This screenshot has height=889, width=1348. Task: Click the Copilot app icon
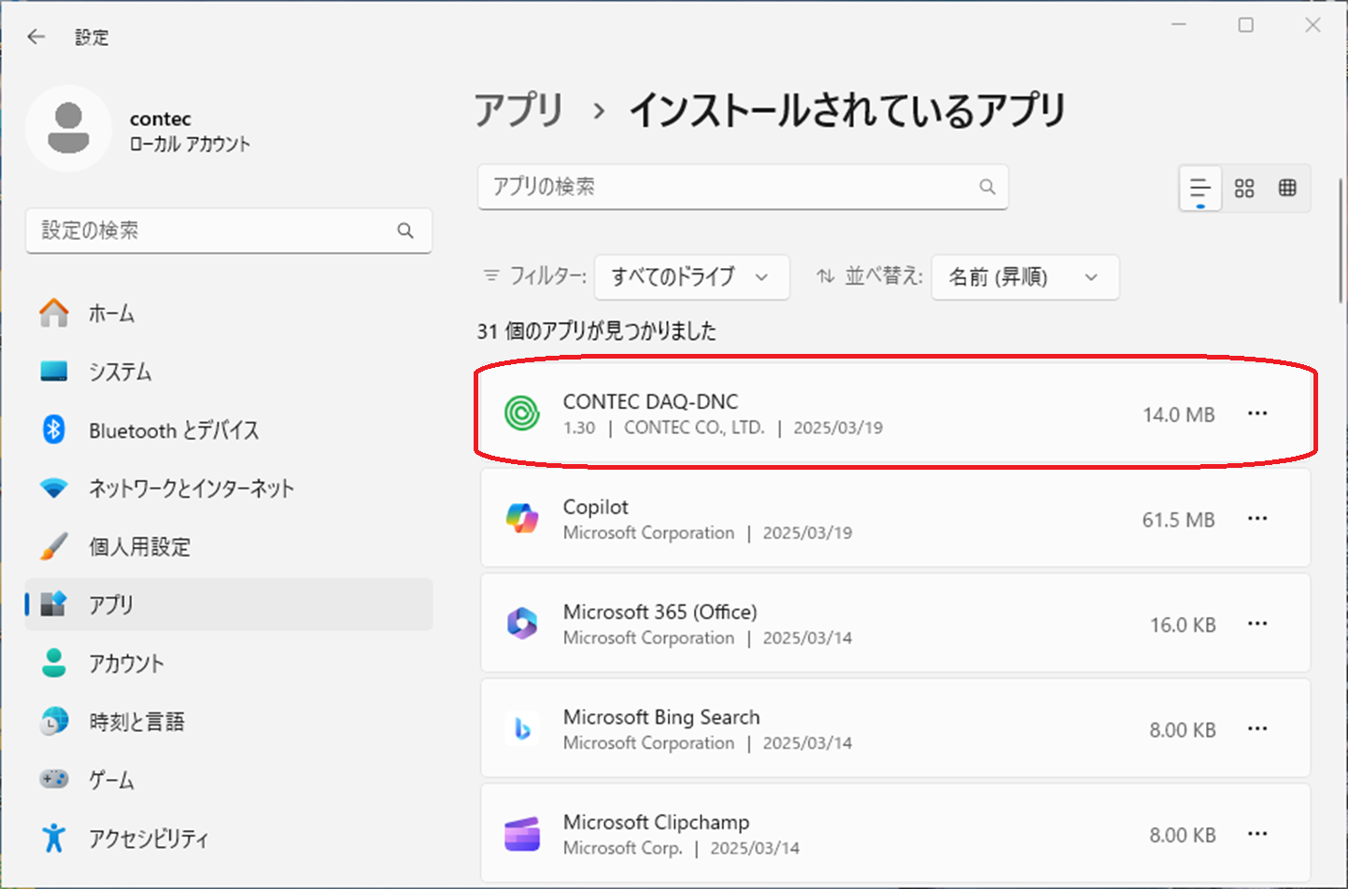point(522,518)
